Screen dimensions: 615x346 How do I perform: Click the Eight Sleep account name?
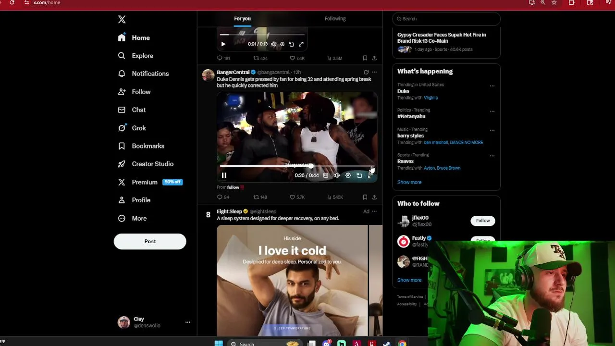tap(229, 211)
